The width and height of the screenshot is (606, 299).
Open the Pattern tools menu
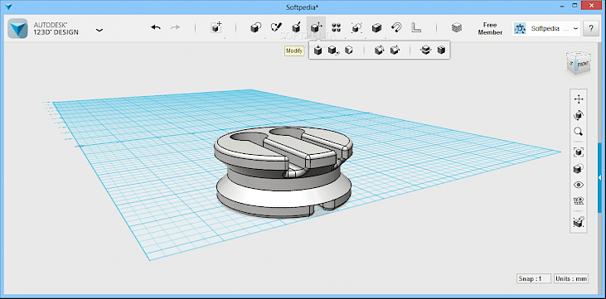tap(337, 27)
